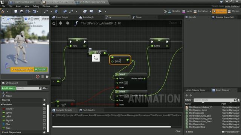241x135 pixels.
Task: Open the Play options dropdown arrow
Action: pyautogui.click(x=105, y=12)
